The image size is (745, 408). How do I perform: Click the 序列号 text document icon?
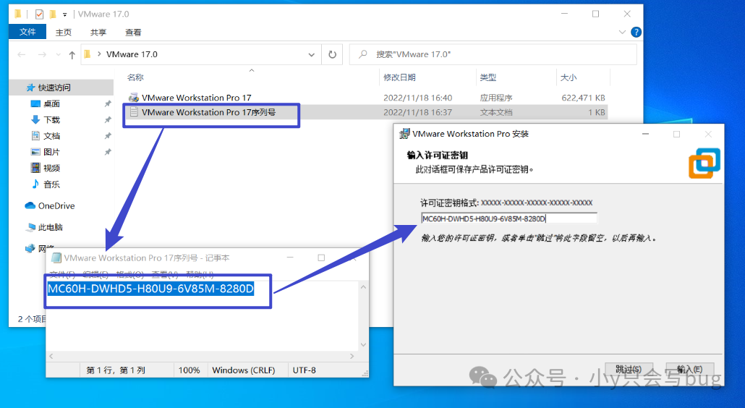[x=134, y=112]
